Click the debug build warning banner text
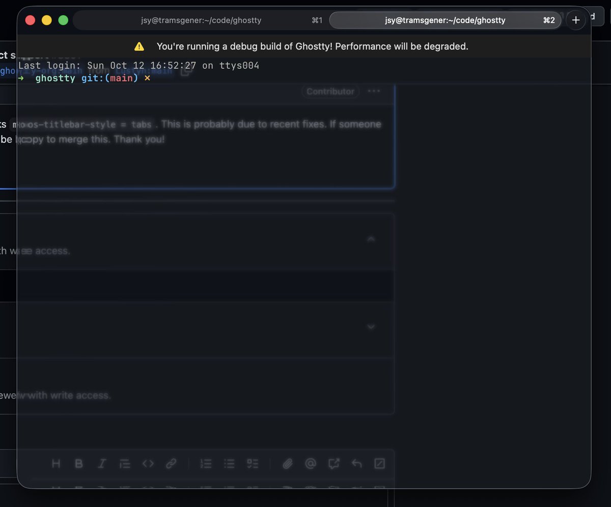611x507 pixels. click(312, 46)
